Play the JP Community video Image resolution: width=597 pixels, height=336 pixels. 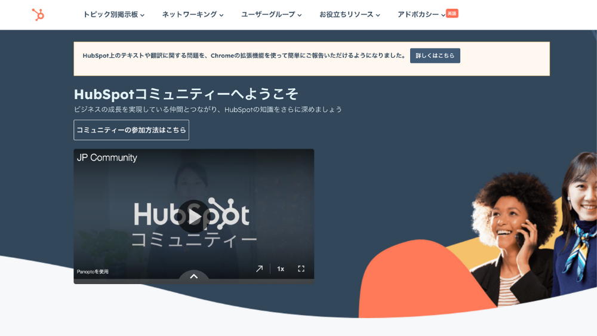click(194, 217)
